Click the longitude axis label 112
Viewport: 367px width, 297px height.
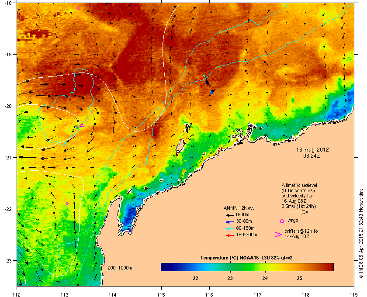[x=17, y=294]
